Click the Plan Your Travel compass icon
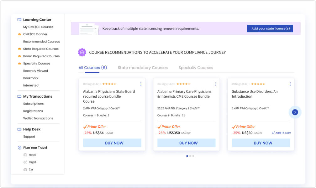Screen dimensions: 316x188 [19, 148]
